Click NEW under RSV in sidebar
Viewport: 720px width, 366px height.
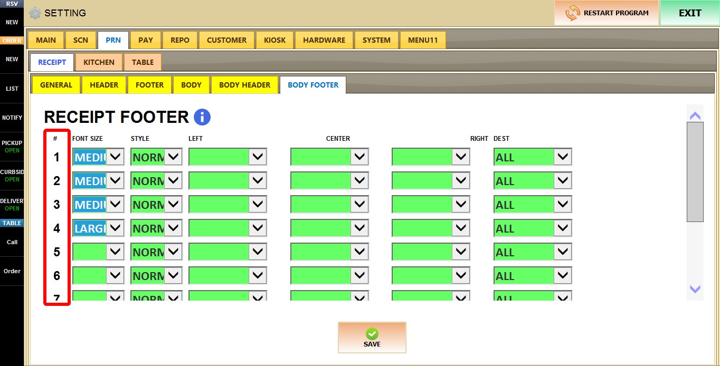12,23
